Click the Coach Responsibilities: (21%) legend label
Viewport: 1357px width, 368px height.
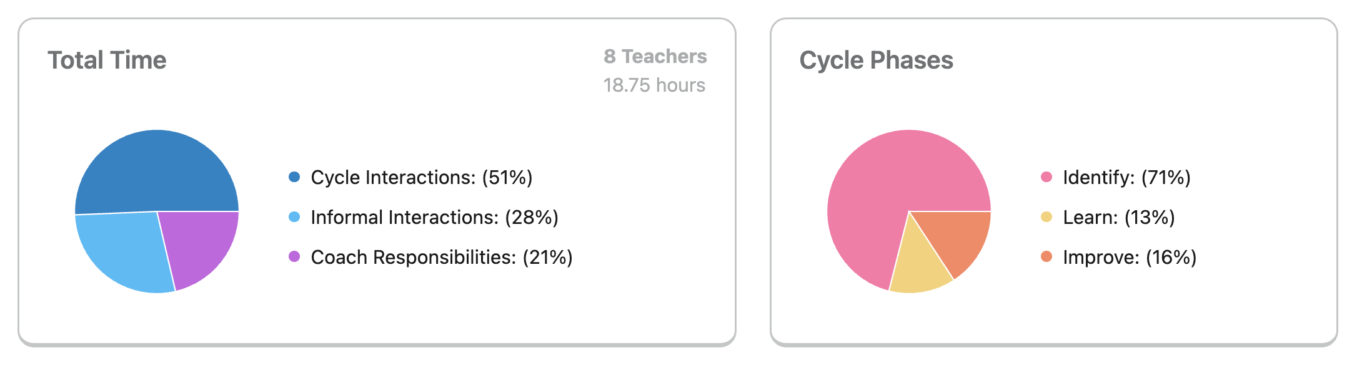coord(442,258)
